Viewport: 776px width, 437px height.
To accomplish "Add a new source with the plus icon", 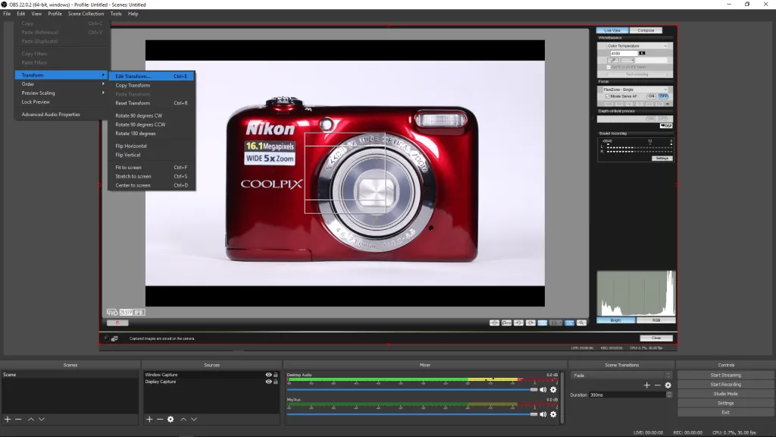I will (x=149, y=419).
